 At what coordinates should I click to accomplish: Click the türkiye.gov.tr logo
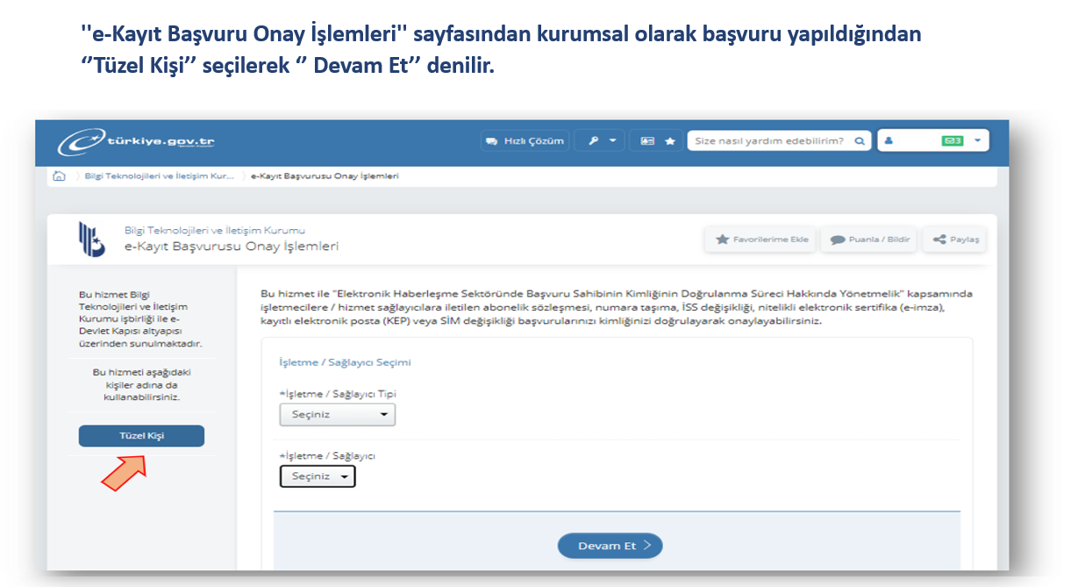136,142
